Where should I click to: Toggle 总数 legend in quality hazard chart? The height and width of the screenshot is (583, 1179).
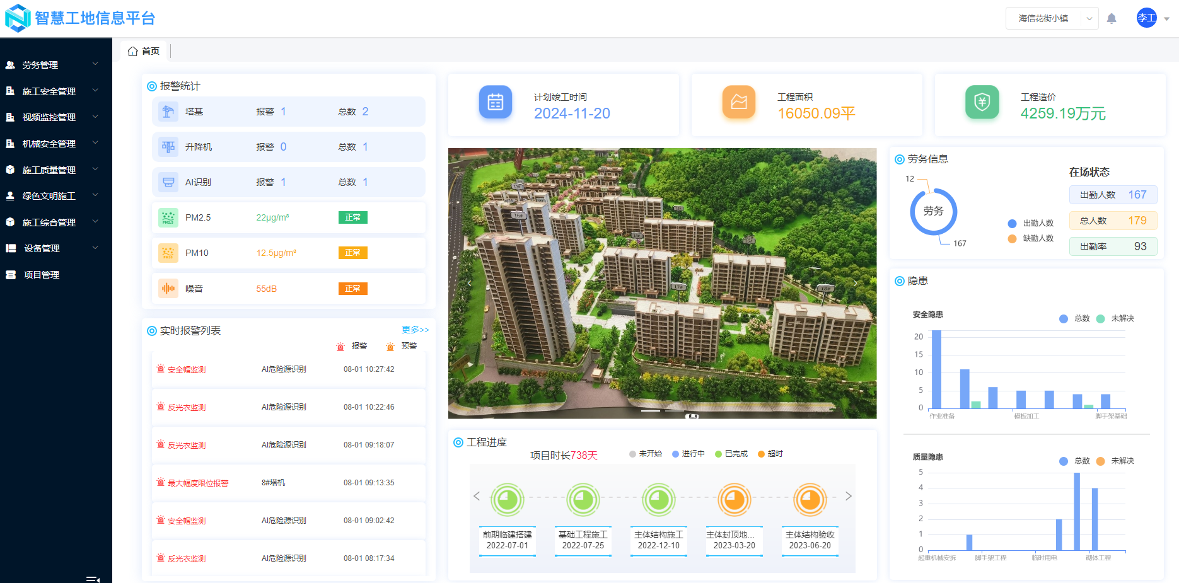click(1075, 461)
